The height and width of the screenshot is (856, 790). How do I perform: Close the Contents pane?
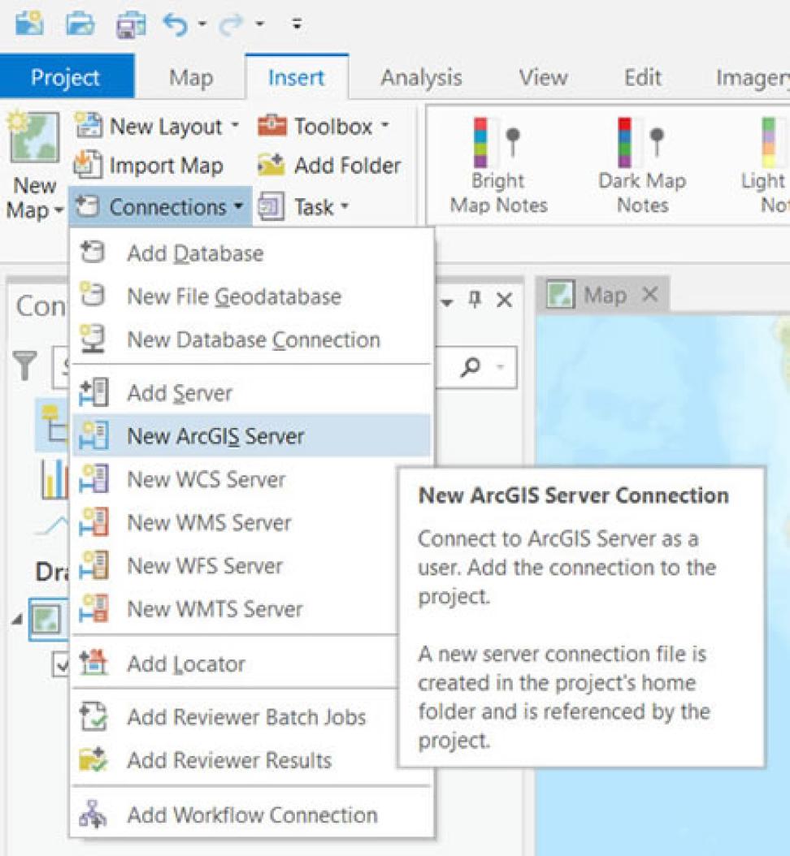pos(504,300)
